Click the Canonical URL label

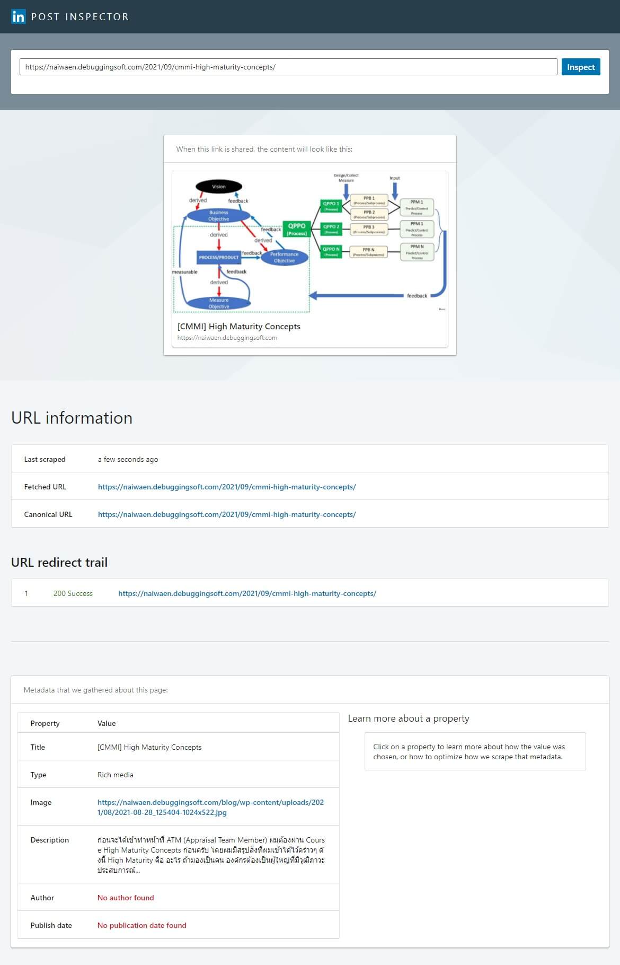tap(48, 514)
